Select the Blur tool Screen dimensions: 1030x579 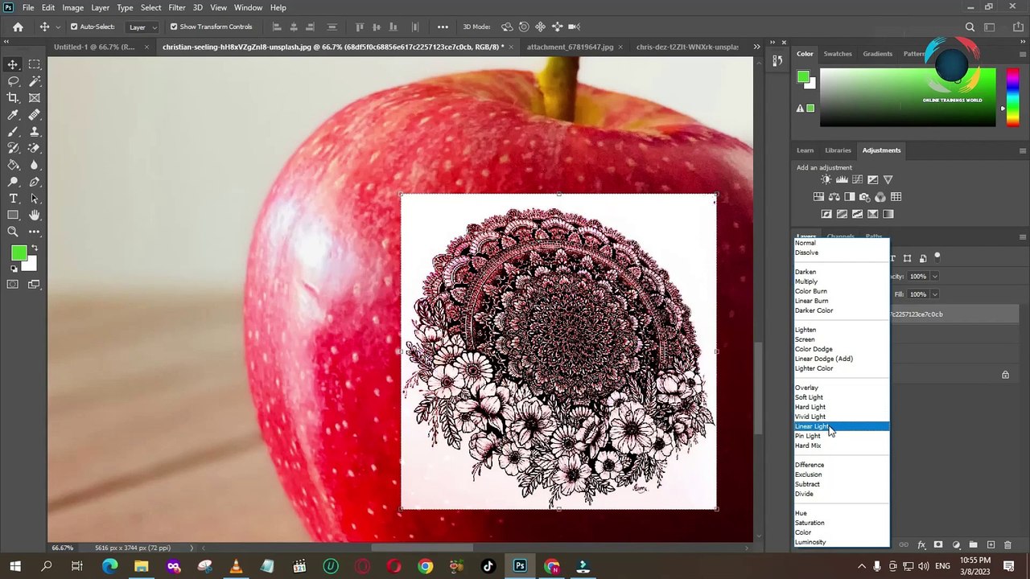[35, 165]
